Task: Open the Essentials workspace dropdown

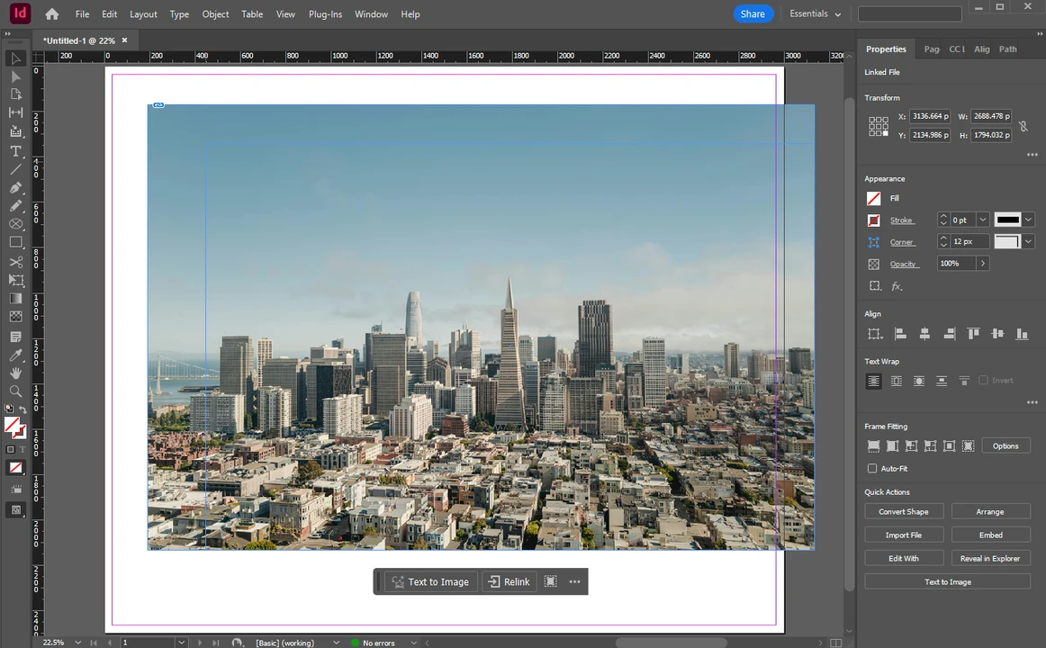Action: 816,14
